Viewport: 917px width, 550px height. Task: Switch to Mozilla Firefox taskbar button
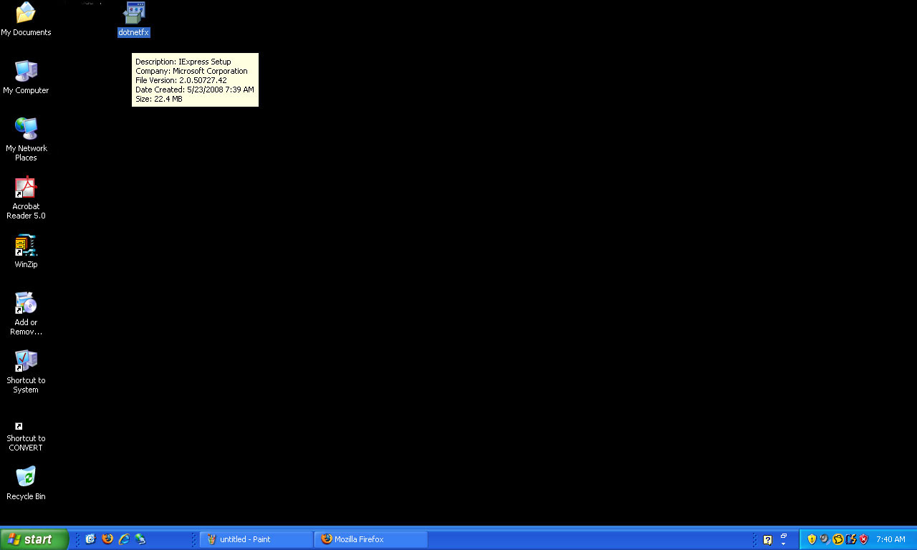coord(370,539)
